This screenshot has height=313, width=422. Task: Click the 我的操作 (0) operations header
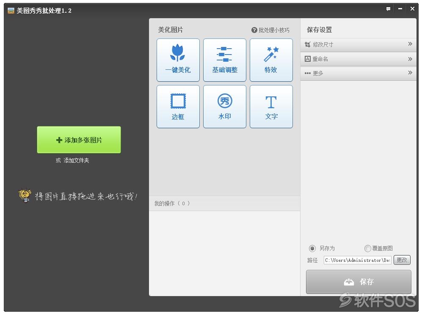224,203
